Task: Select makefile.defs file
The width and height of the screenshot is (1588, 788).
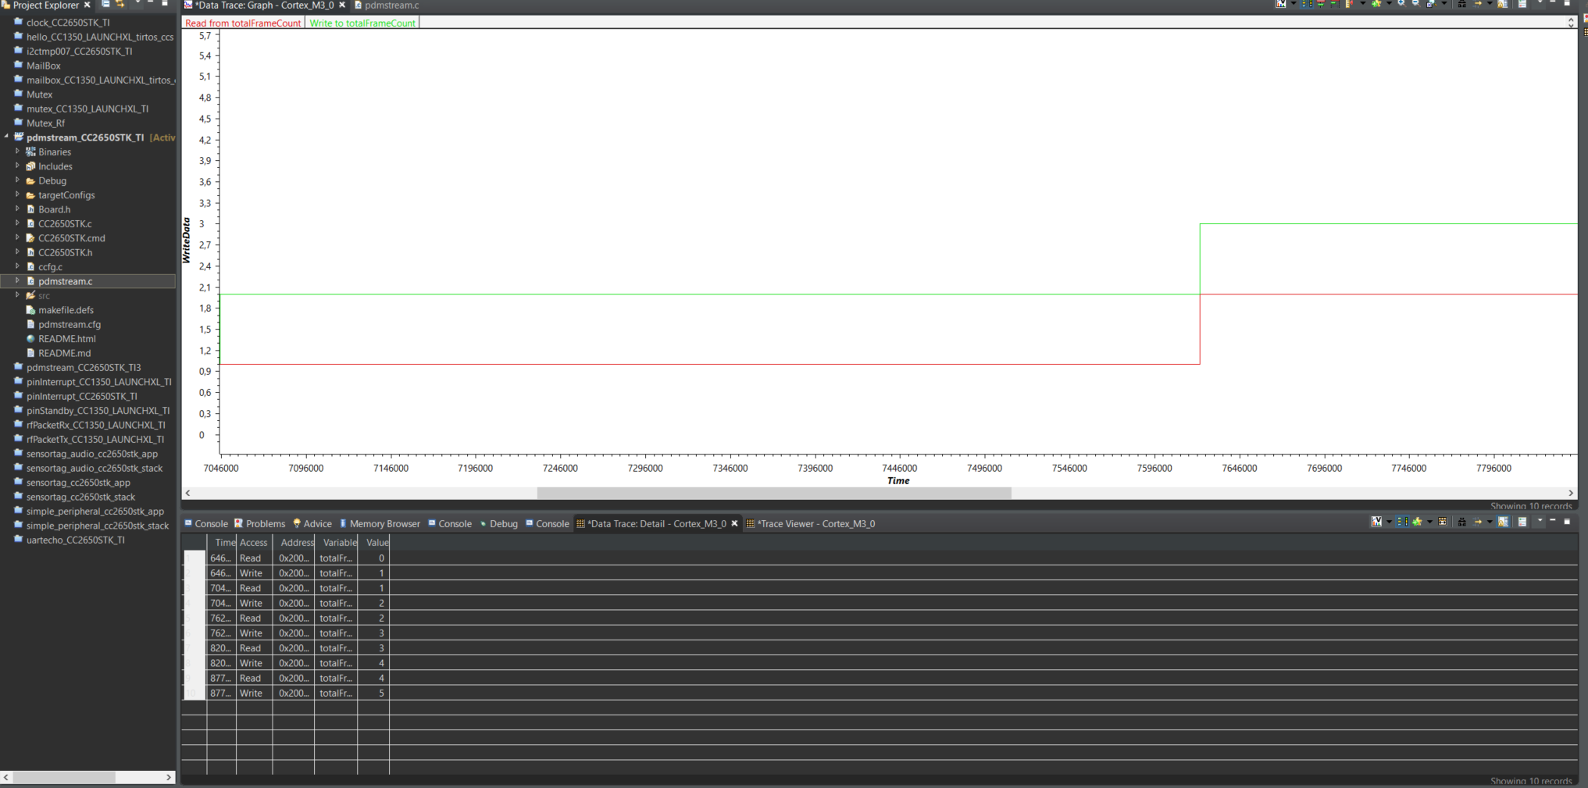Action: [66, 310]
